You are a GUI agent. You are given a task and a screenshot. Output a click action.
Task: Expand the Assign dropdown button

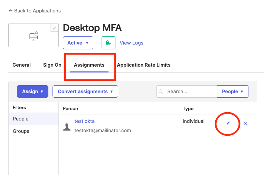coord(32,91)
